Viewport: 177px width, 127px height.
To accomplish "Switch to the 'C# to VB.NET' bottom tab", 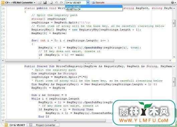I will pyautogui.click(x=16, y=125).
